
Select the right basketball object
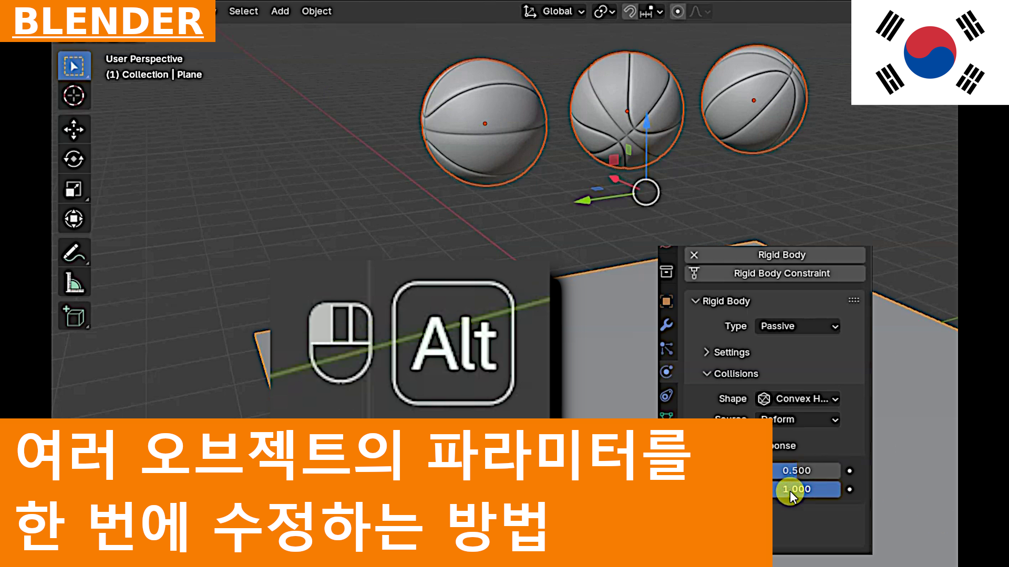754,99
